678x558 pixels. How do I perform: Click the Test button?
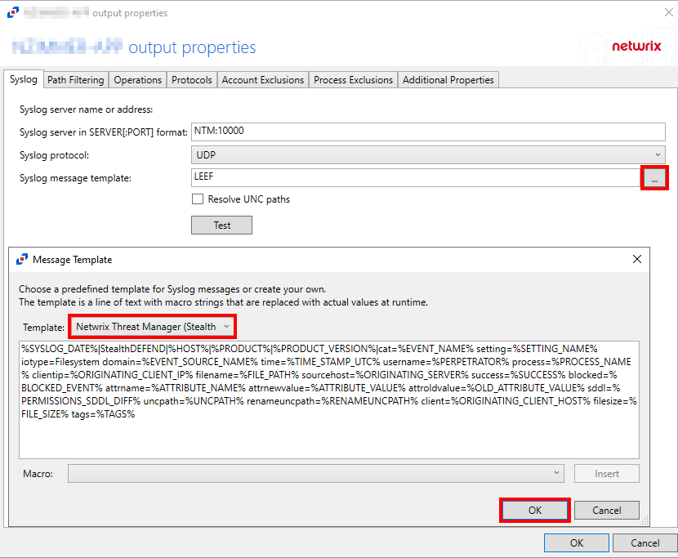[221, 225]
